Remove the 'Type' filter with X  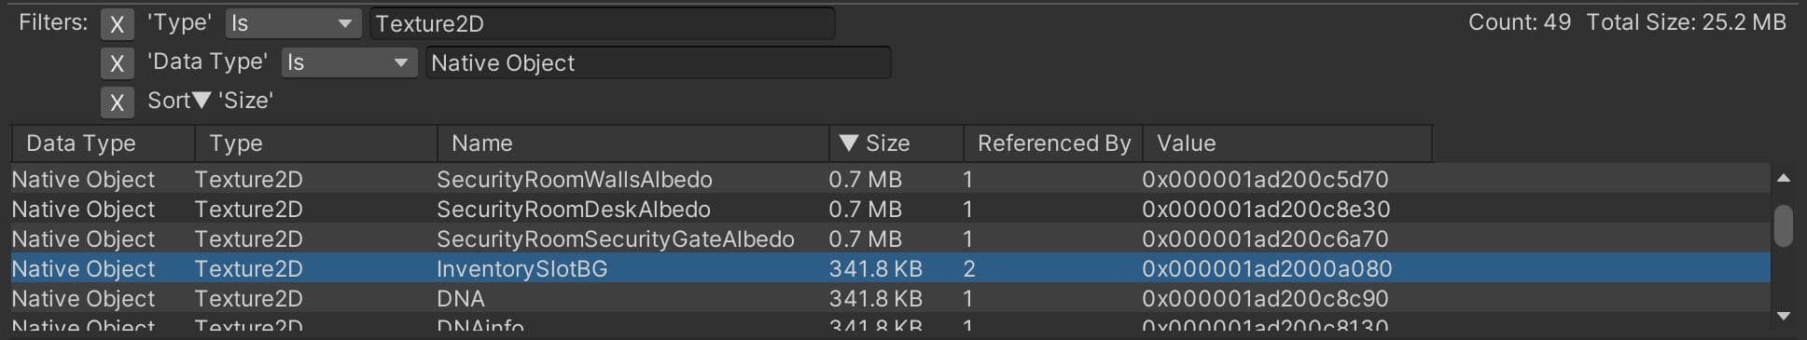click(x=117, y=24)
